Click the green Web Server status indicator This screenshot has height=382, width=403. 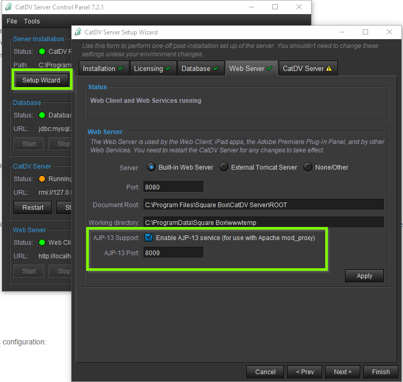tap(42, 243)
